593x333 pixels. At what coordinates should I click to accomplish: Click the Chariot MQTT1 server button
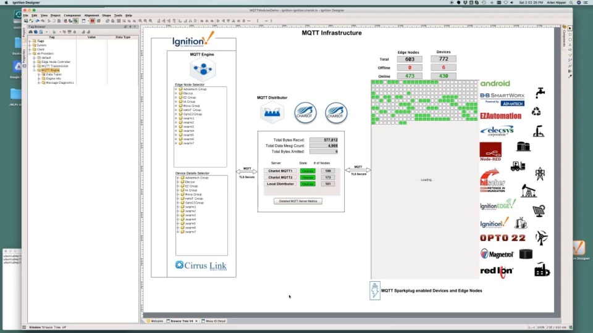pyautogui.click(x=280, y=171)
